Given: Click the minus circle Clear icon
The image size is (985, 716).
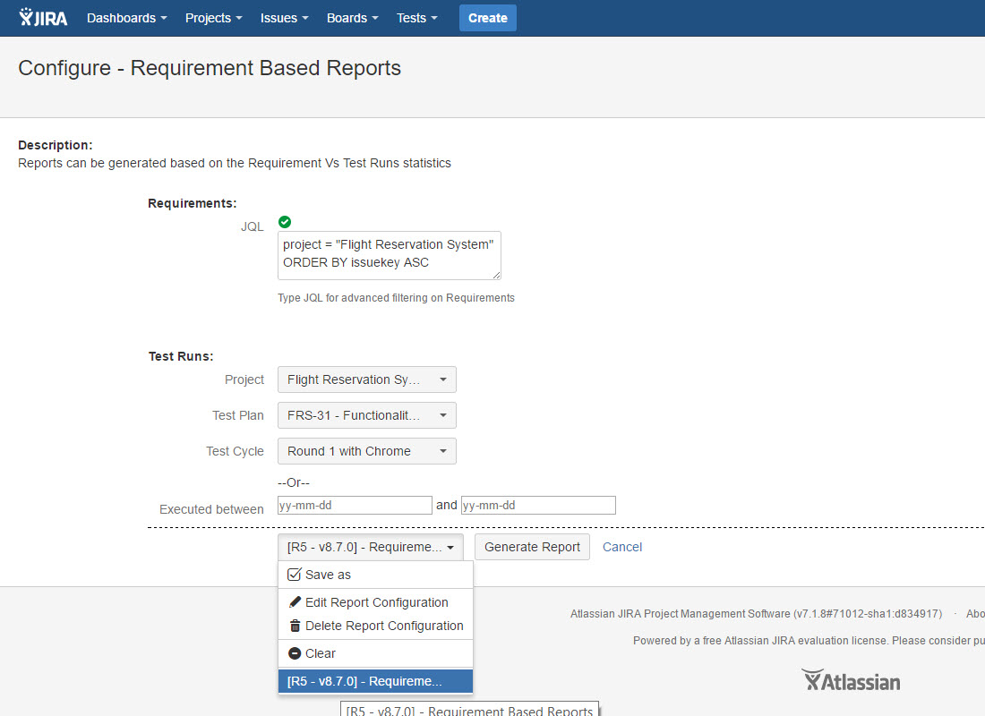Looking at the screenshot, I should [x=295, y=653].
